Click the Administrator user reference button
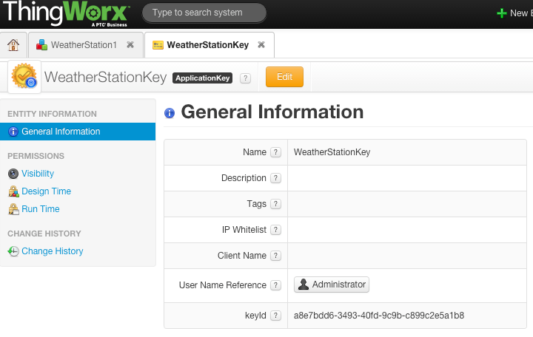The width and height of the screenshot is (533, 337). pyautogui.click(x=332, y=285)
